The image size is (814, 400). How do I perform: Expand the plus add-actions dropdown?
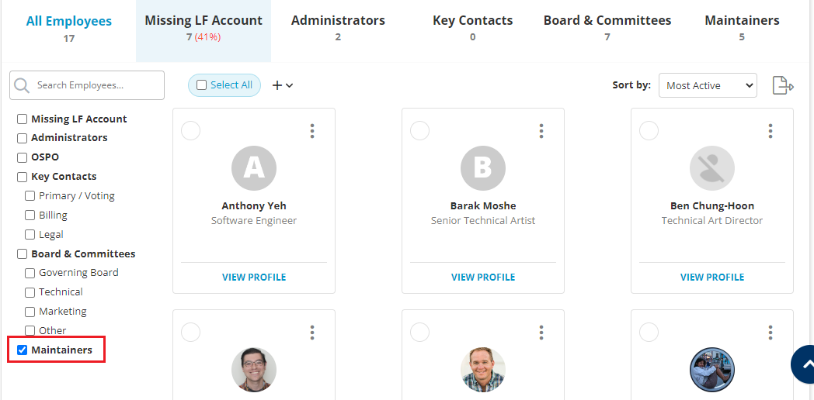point(282,85)
